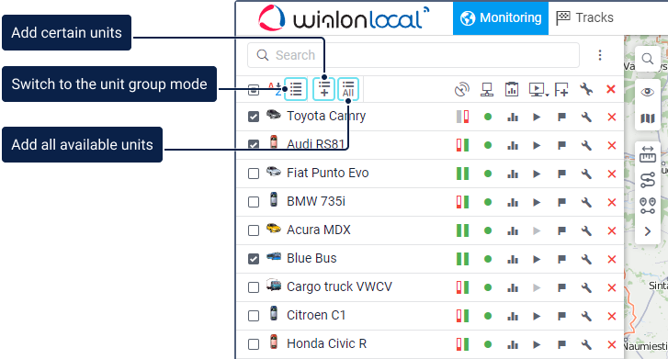Select the distance ruler tool
This screenshot has height=359, width=668.
(648, 153)
